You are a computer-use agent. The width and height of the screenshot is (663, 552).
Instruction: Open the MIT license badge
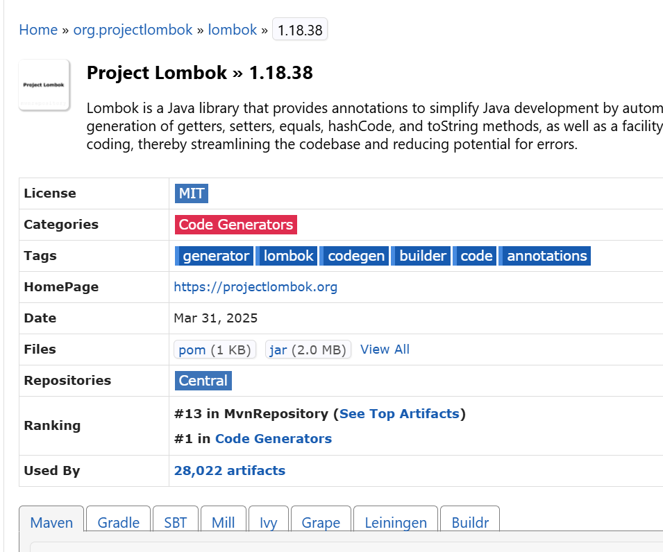coord(191,193)
